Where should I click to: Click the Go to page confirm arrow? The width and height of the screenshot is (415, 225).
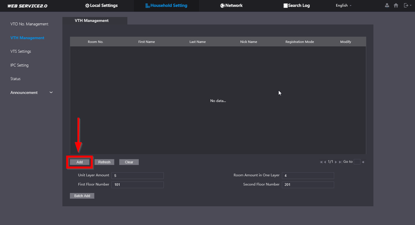363,162
